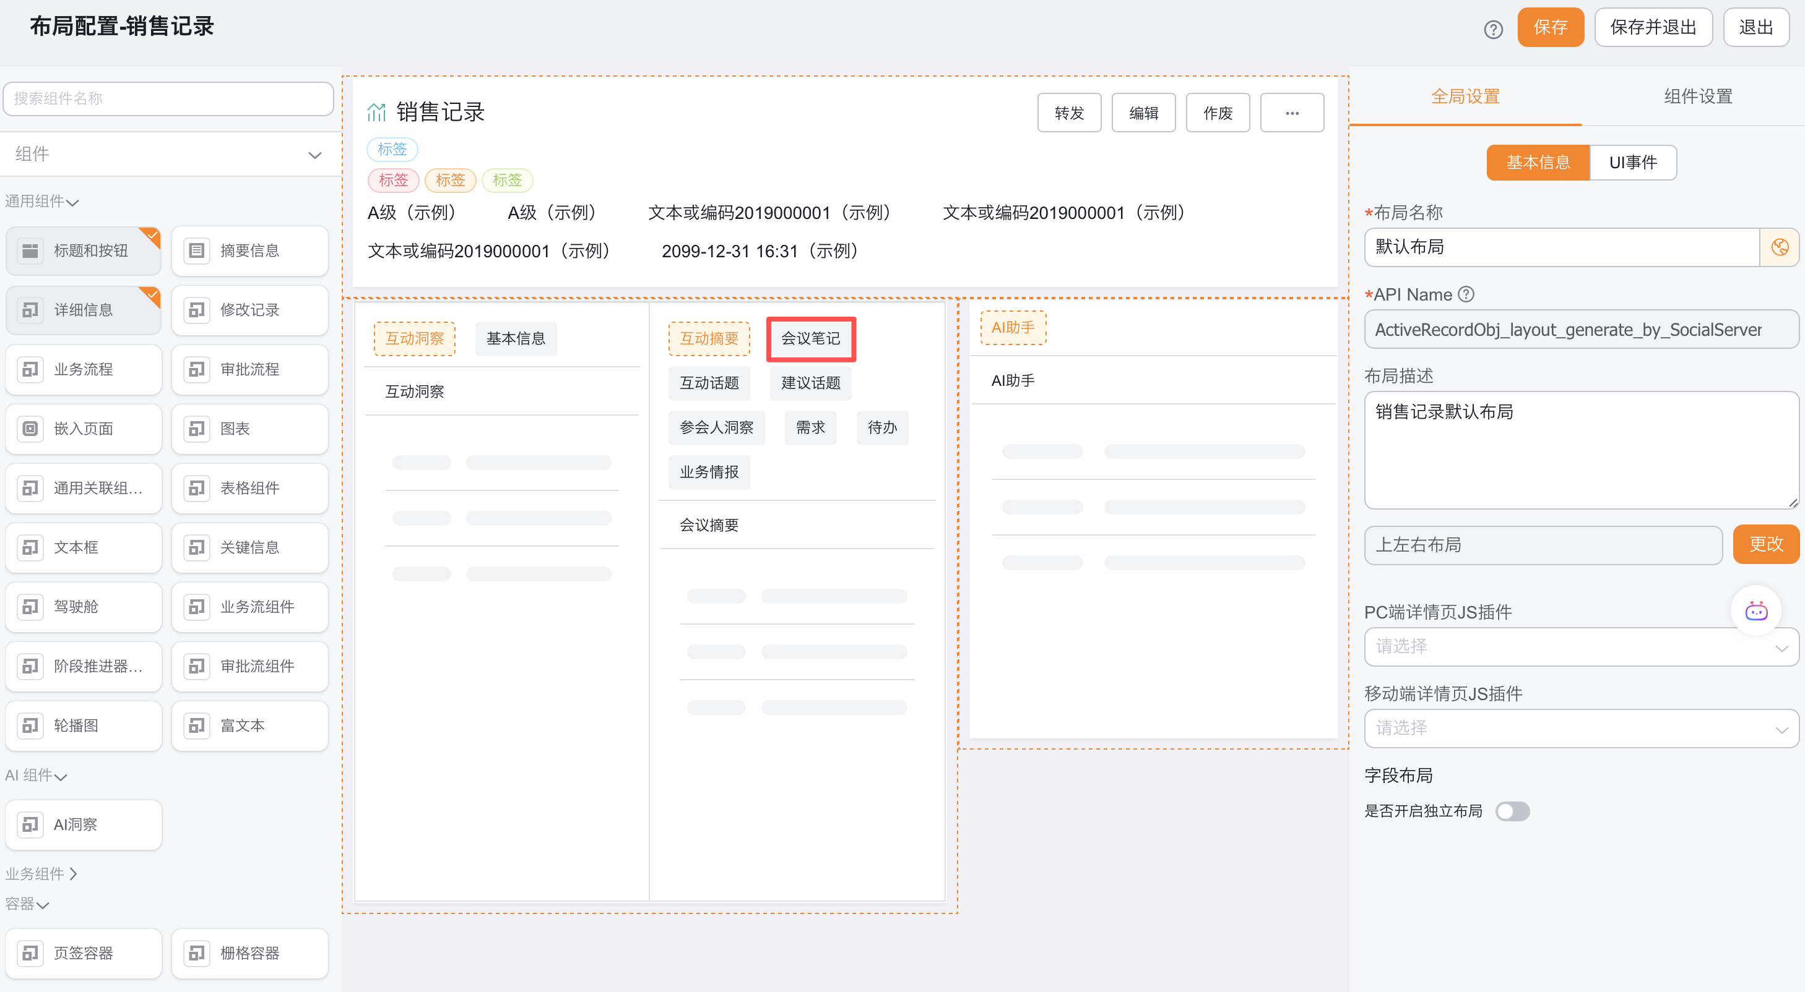Open the AI robot assistant icon
The width and height of the screenshot is (1805, 992).
(1755, 611)
